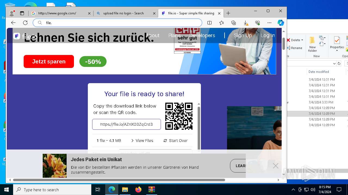This screenshot has height=195, width=348.
Task: Click the taskbar search box
Action: coord(52,190)
